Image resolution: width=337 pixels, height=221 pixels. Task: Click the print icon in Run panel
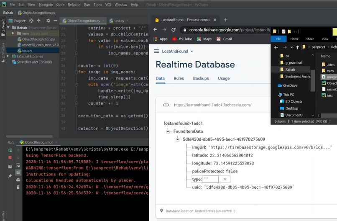tap(18, 180)
